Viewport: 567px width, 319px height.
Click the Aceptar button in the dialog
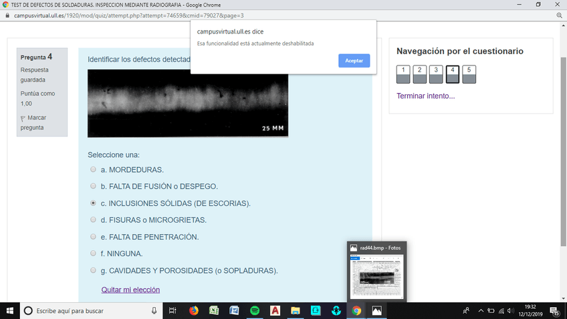[354, 61]
